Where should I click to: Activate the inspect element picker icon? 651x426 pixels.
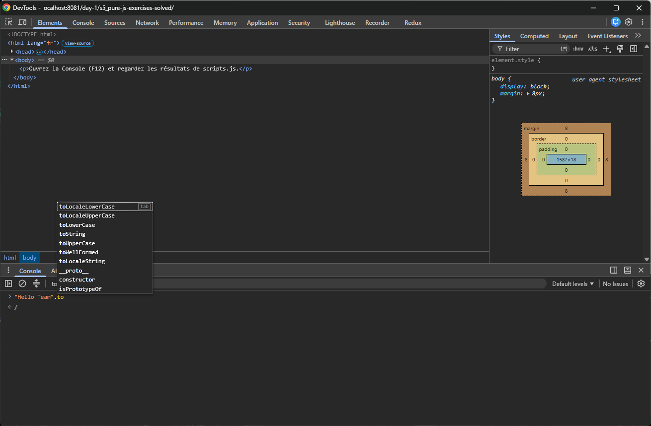(9, 22)
